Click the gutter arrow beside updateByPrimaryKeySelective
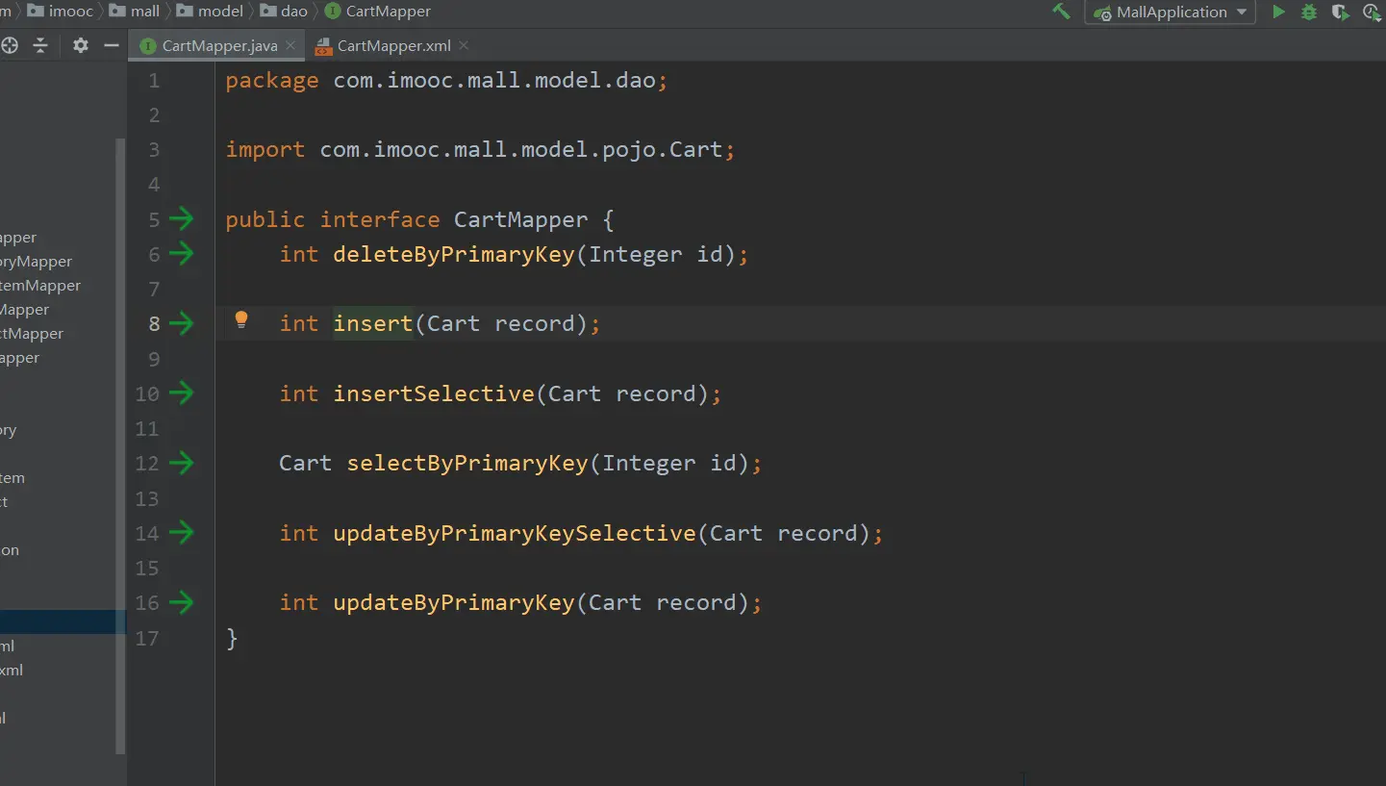The width and height of the screenshot is (1386, 786). pos(181,533)
